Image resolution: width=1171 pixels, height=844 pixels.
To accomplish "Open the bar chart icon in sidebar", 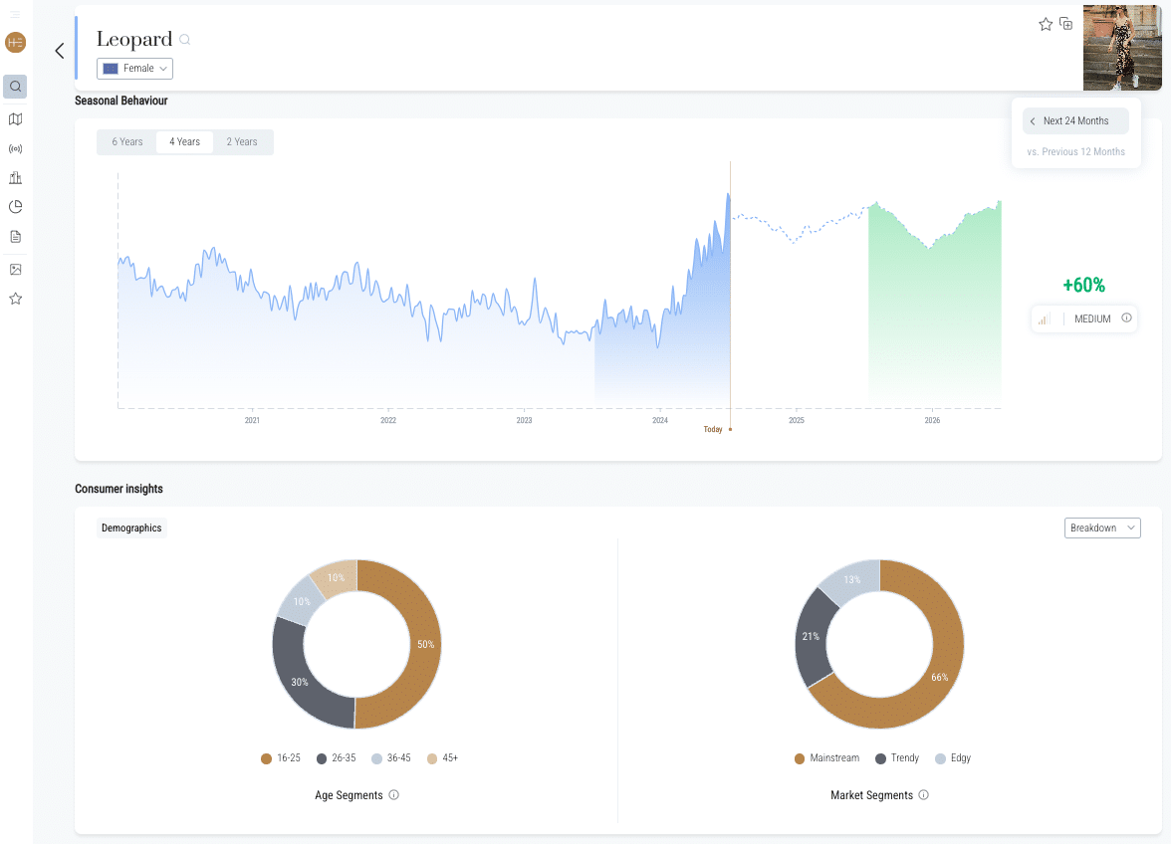I will 15,178.
